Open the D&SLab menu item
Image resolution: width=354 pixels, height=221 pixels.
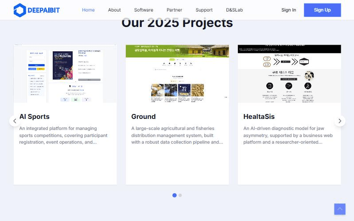point(234,10)
